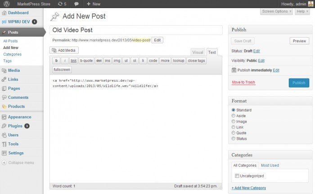The height and width of the screenshot is (194, 315).
Task: Click the Save Draft button
Action: [243, 41]
